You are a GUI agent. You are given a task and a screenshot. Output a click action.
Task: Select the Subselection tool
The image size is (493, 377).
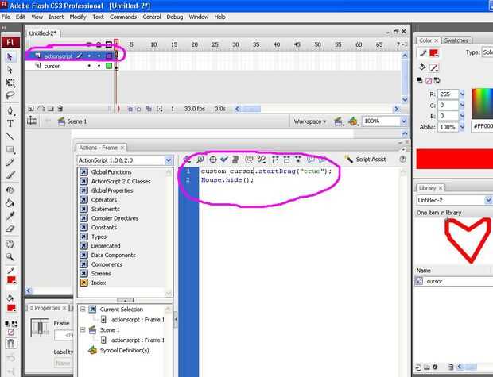tap(10, 70)
